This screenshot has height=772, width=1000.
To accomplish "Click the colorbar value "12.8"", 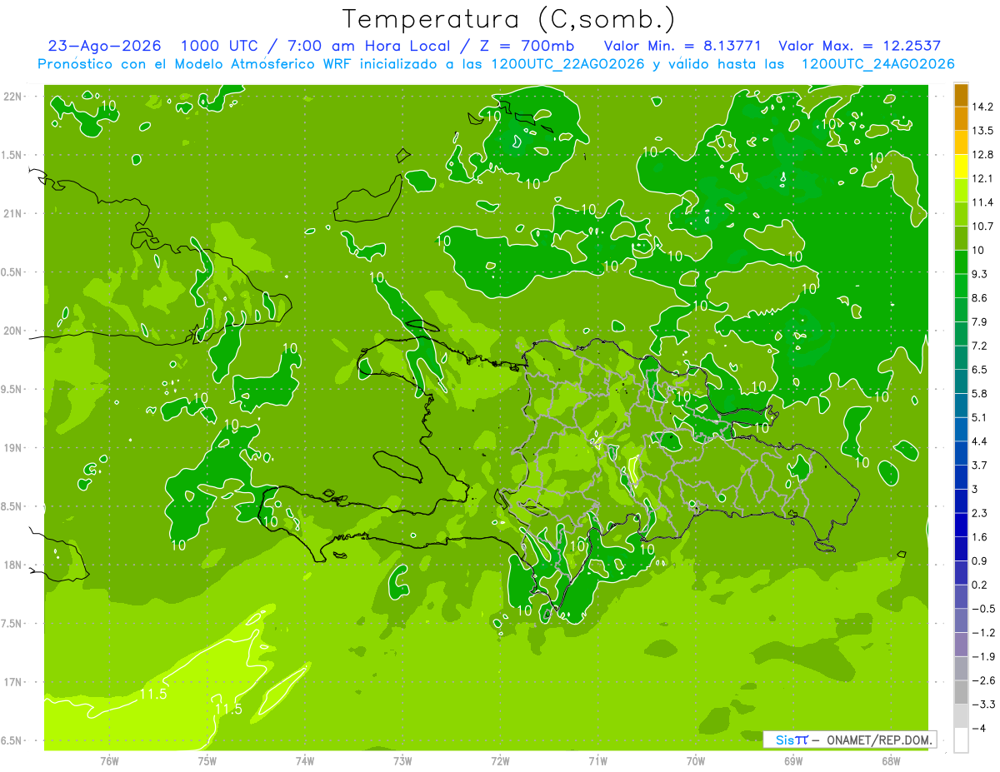I will click(982, 154).
